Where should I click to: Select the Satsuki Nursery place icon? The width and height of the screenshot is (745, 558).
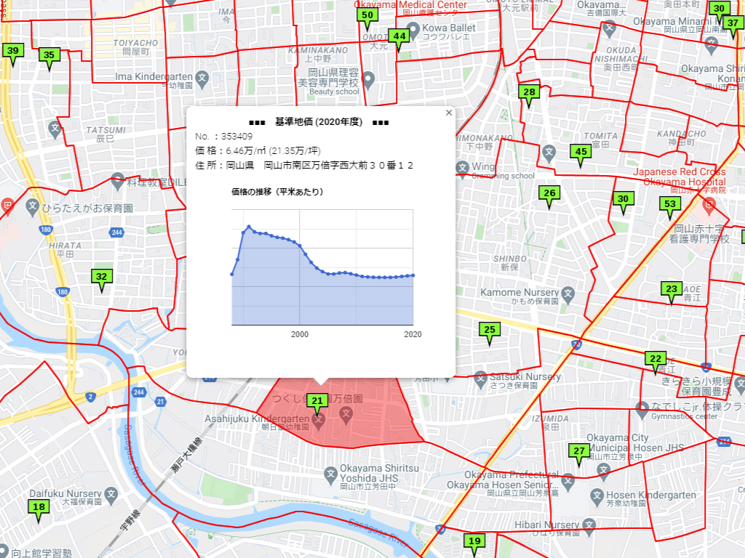pos(479,378)
